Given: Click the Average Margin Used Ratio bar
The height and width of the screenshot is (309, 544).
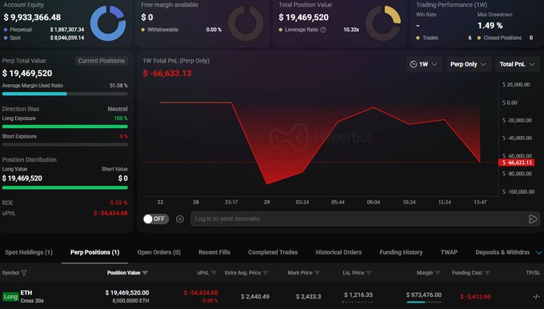Looking at the screenshot, I should (65, 94).
